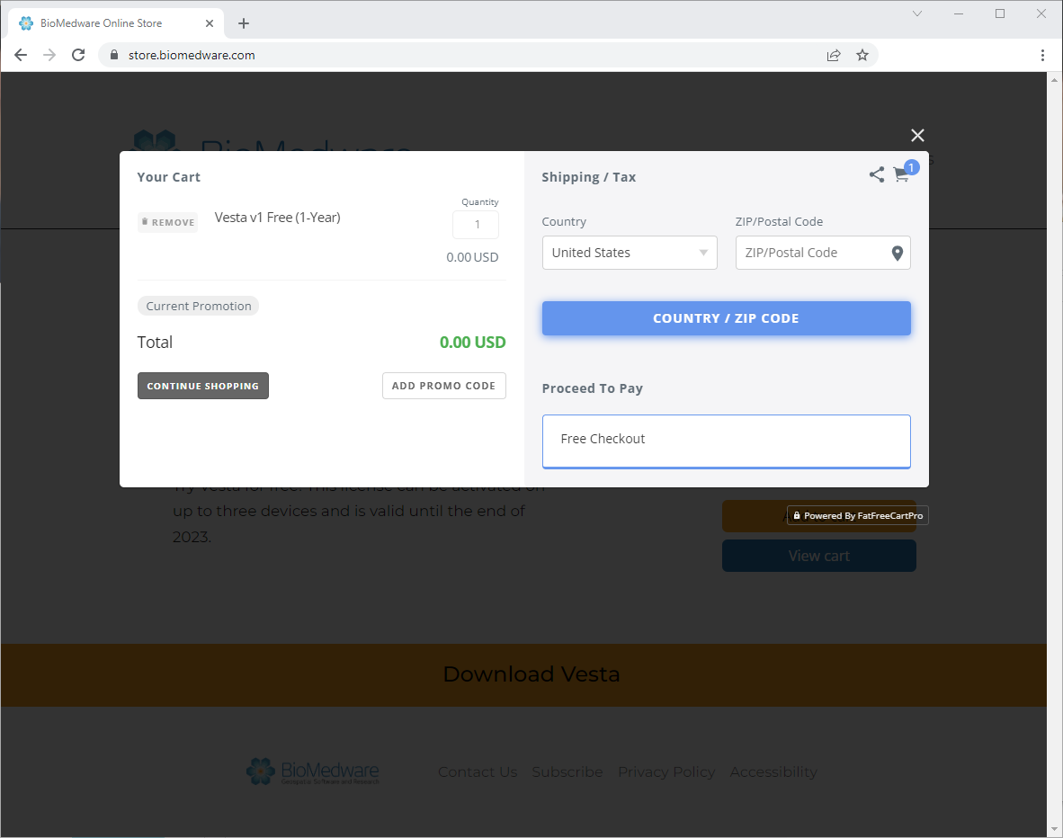Click the Contact Us footer link
This screenshot has height=838, width=1063.
click(478, 772)
